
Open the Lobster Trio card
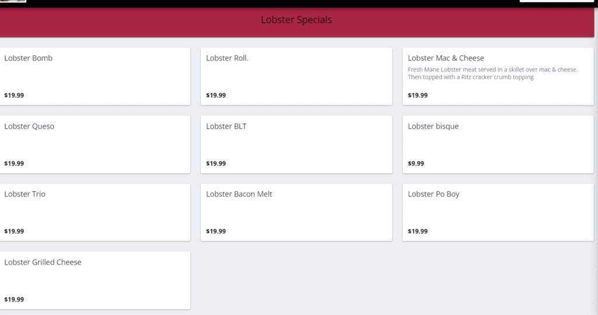[x=95, y=212]
